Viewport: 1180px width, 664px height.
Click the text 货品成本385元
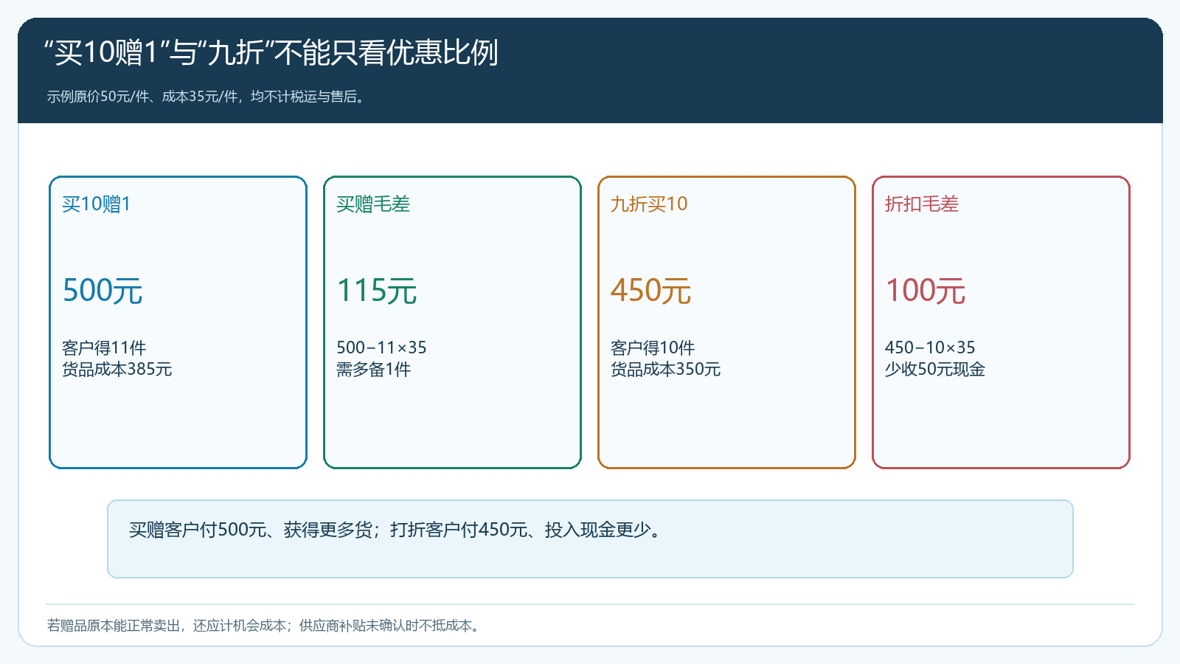point(117,369)
